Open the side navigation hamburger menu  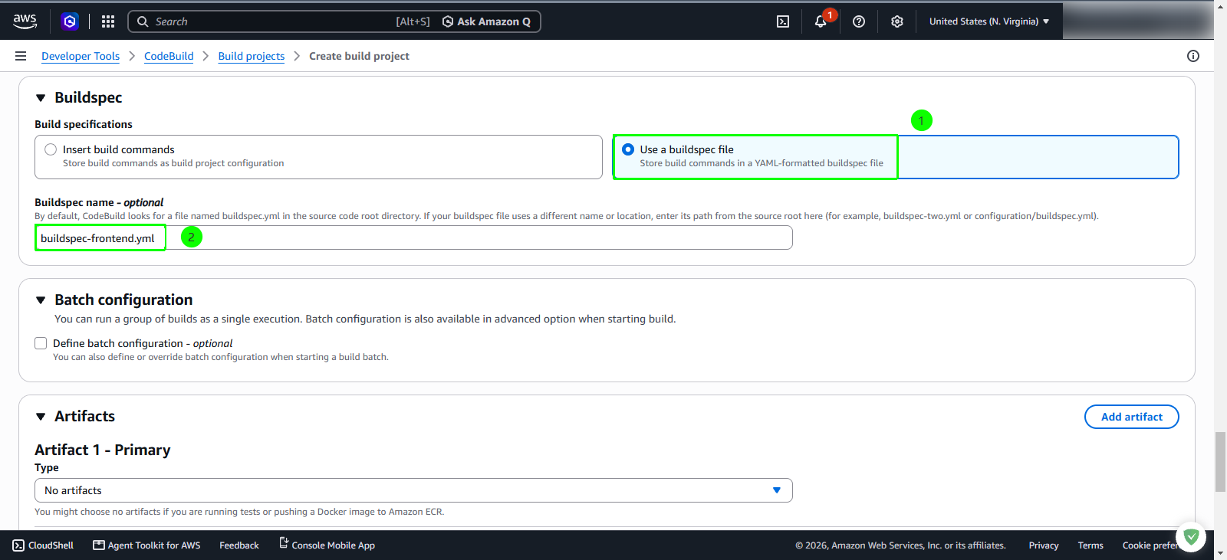point(21,56)
